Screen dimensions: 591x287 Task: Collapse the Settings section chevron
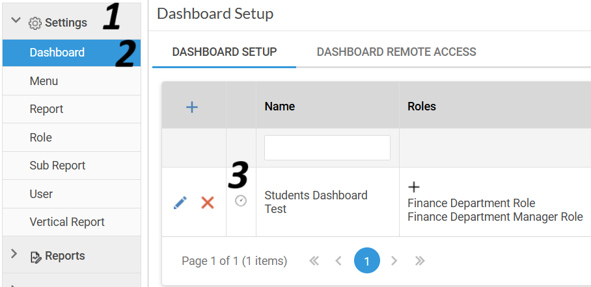(x=16, y=20)
